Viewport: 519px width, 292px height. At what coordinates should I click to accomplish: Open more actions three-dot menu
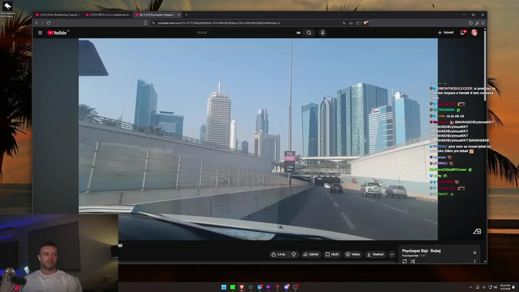pos(392,254)
